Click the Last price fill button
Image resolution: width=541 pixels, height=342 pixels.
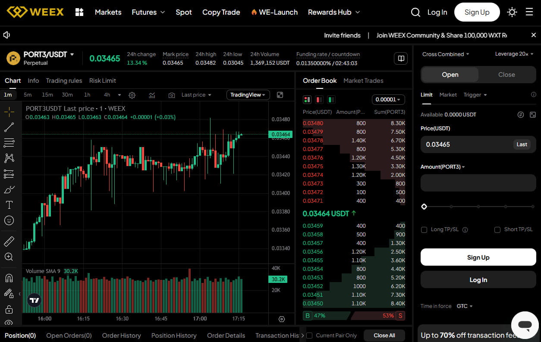pos(522,144)
